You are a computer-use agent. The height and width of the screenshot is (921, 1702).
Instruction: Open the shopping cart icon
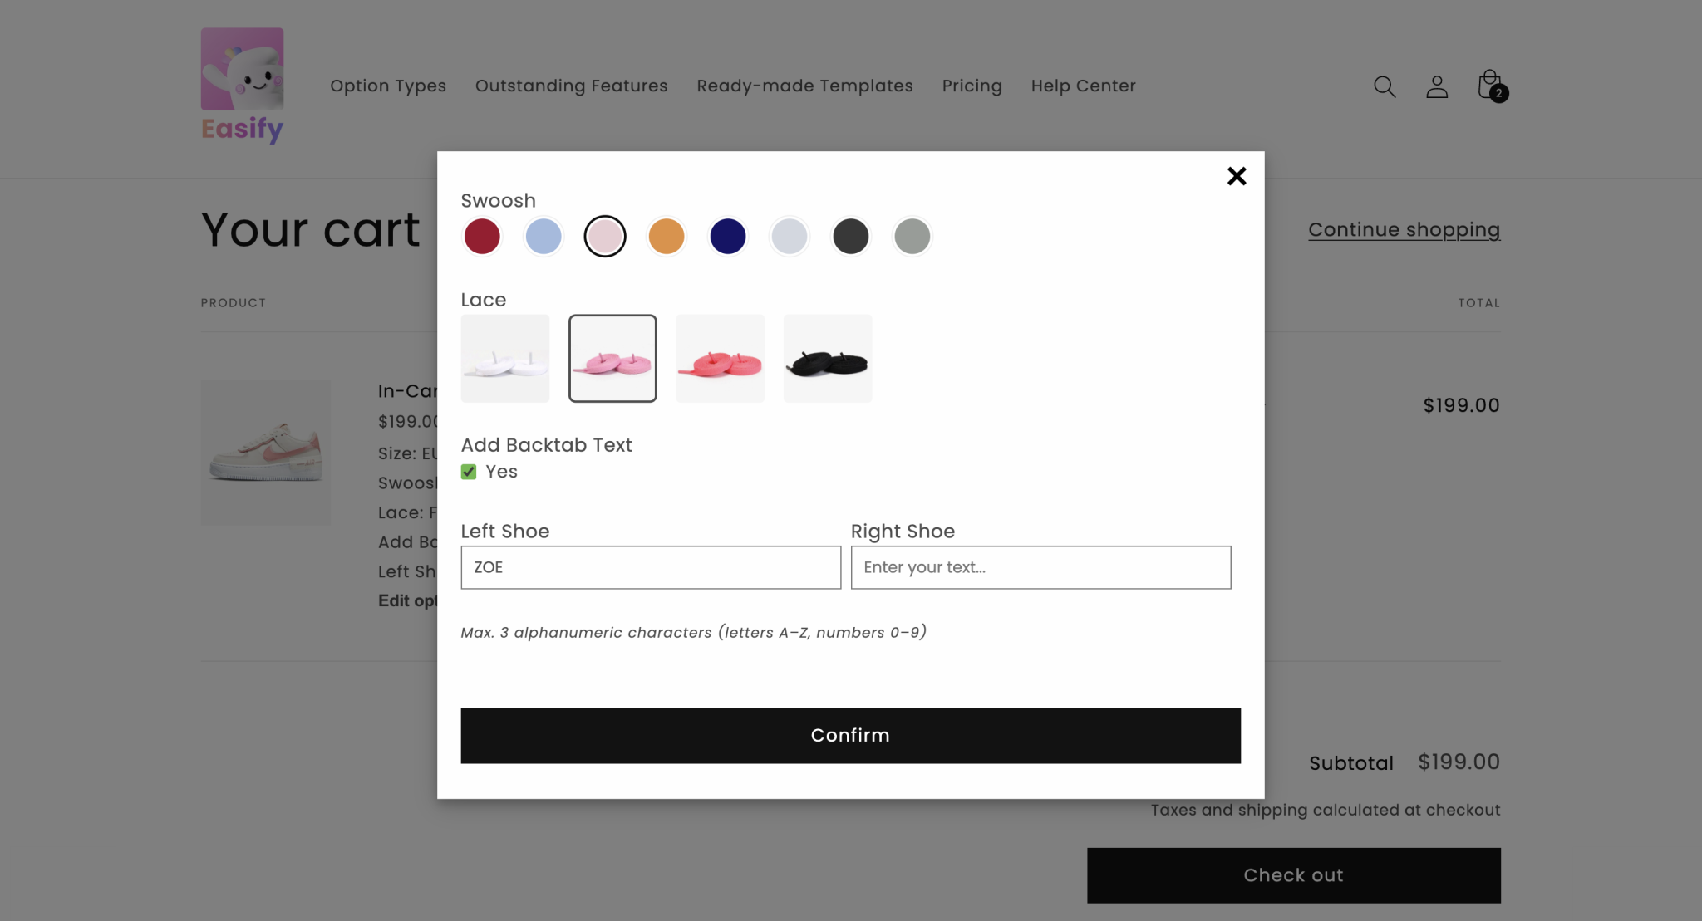click(x=1489, y=84)
